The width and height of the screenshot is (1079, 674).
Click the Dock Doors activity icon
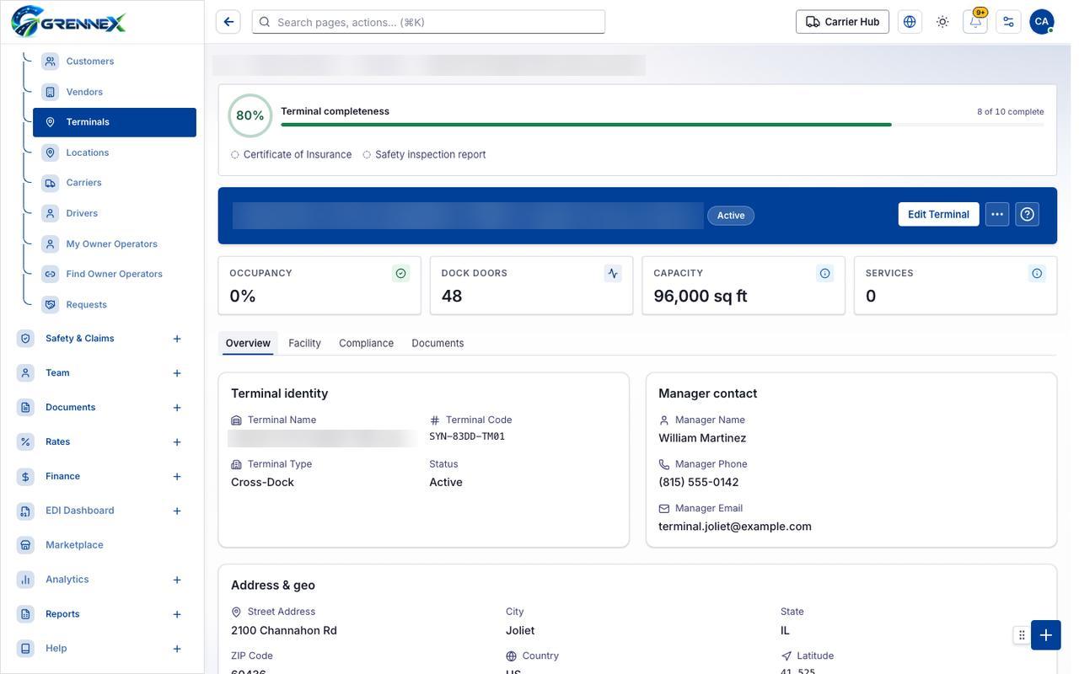coord(613,273)
